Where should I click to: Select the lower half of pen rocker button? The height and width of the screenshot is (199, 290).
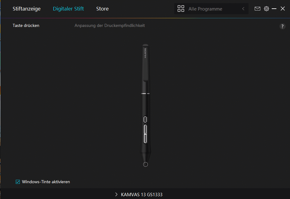coord(145,139)
